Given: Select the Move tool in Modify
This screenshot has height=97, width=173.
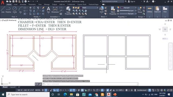Looking at the screenshot, I should [x=31, y=8].
